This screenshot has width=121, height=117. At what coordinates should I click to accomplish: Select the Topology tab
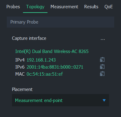click(x=35, y=7)
